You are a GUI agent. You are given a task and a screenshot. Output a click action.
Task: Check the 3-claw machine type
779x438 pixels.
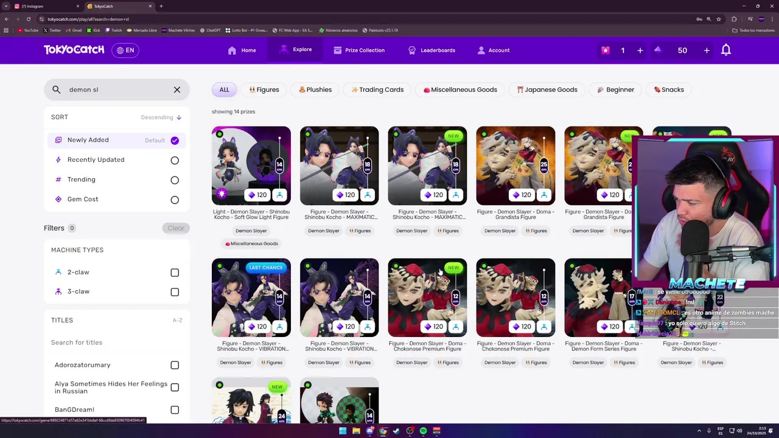pos(175,292)
